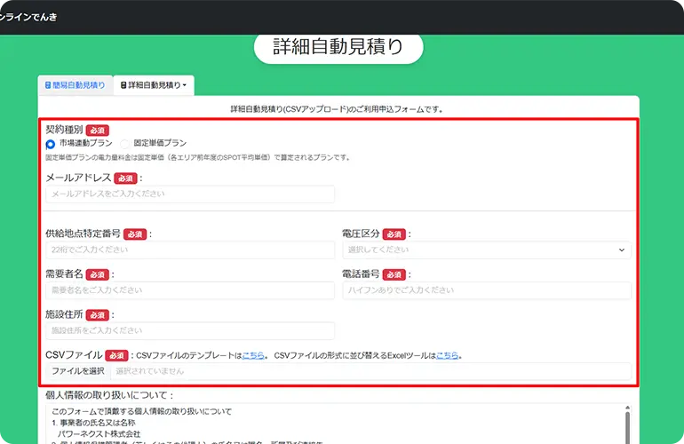Focus the 施設住所 input field
The width and height of the screenshot is (684, 444).
(190, 330)
